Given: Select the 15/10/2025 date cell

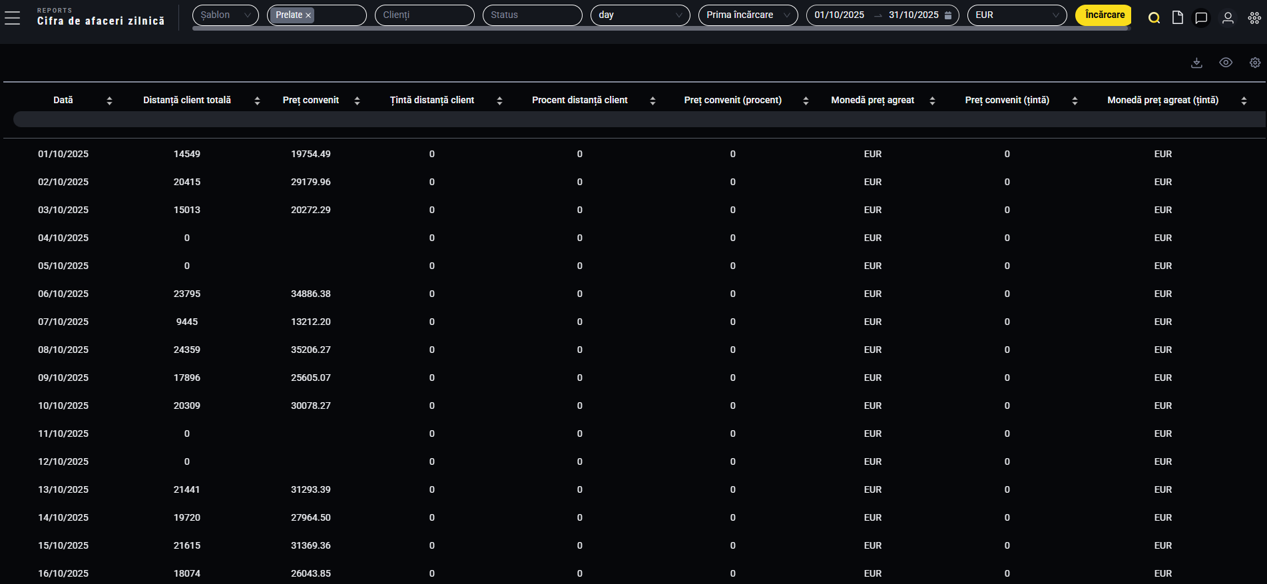Looking at the screenshot, I should tap(63, 545).
